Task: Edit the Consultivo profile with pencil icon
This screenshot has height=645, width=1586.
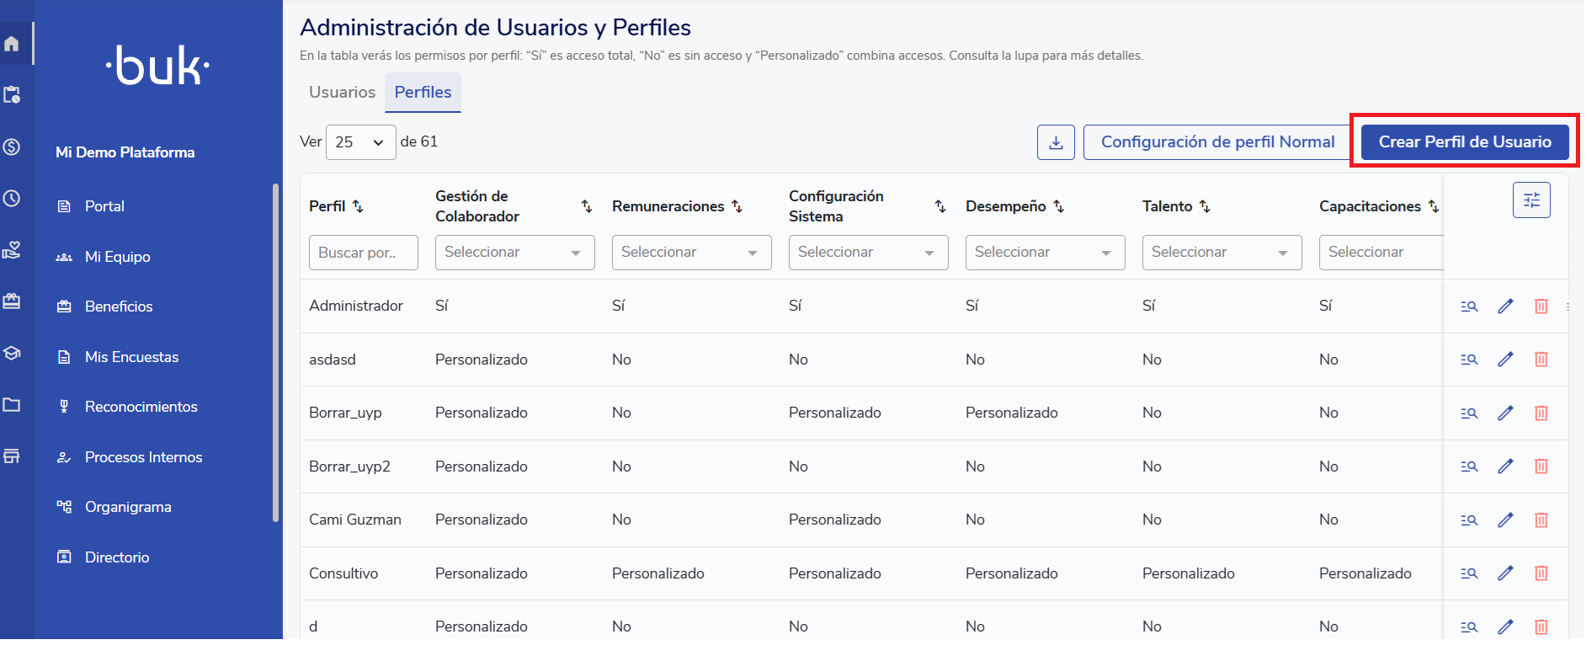Action: [1505, 573]
